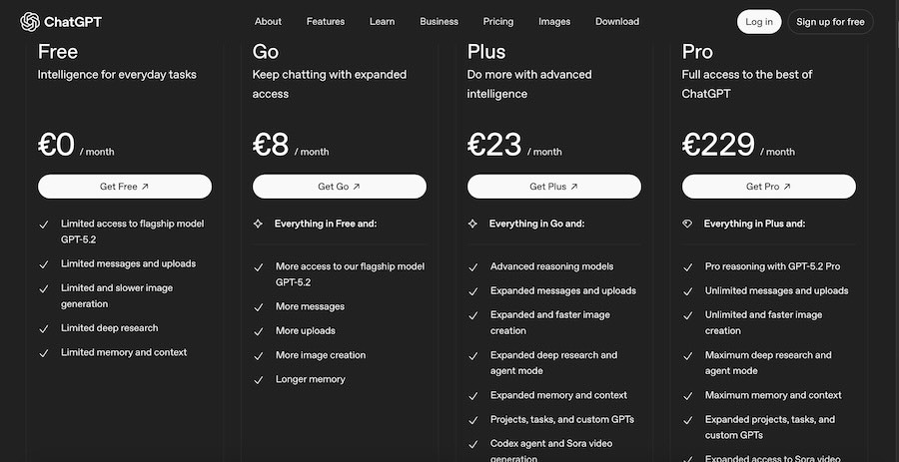Go to the Learn page

[382, 21]
